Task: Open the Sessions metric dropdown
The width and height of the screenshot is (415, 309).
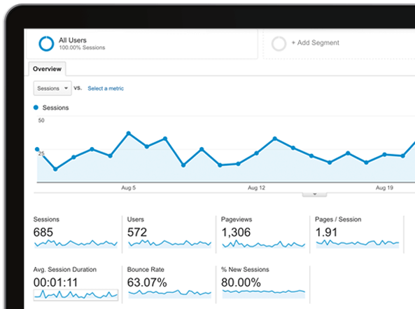Action: 52,88
